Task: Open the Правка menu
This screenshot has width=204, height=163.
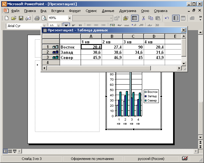Action: [x=30, y=11]
